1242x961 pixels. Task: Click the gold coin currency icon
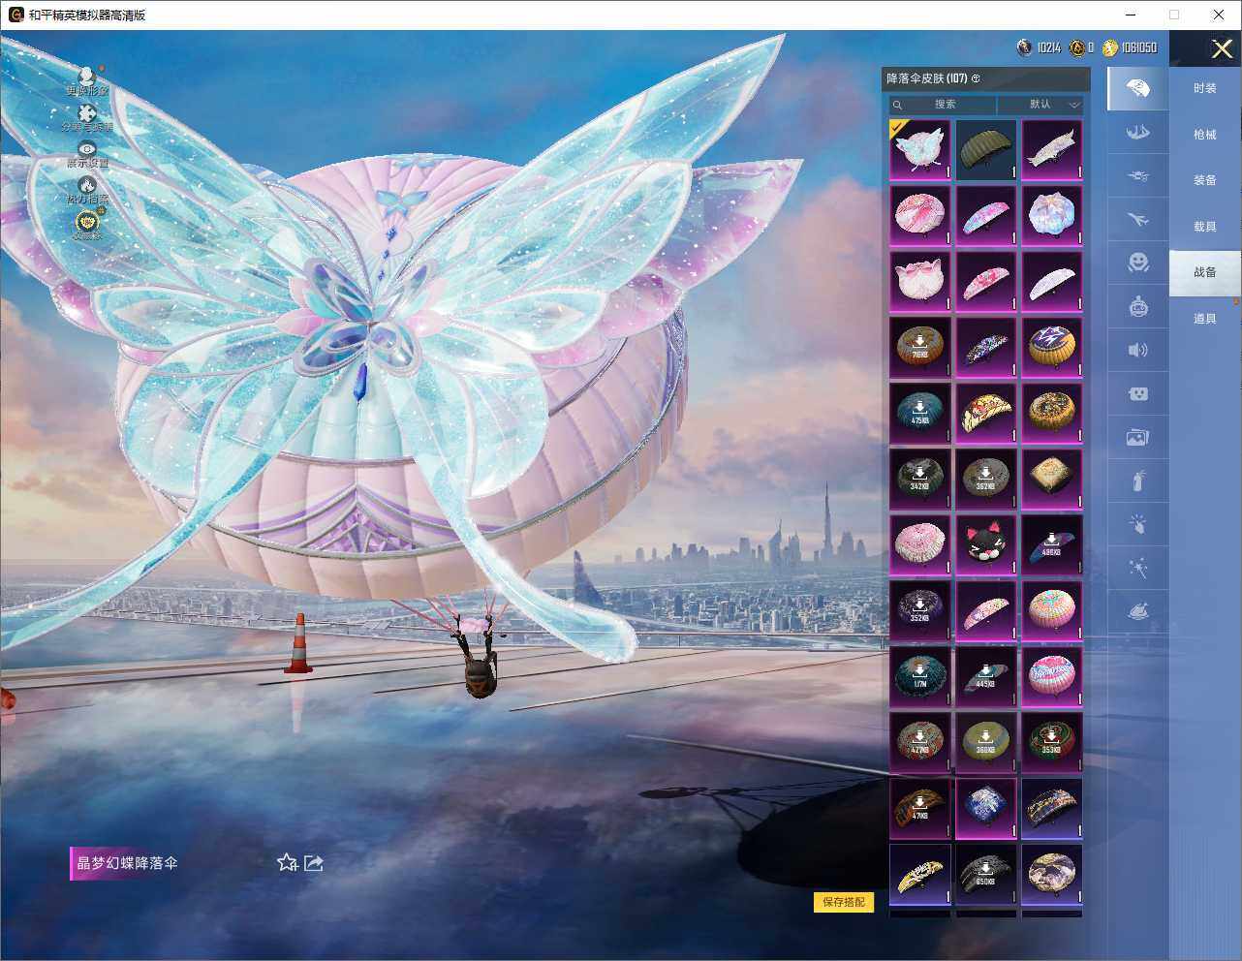click(x=1110, y=46)
